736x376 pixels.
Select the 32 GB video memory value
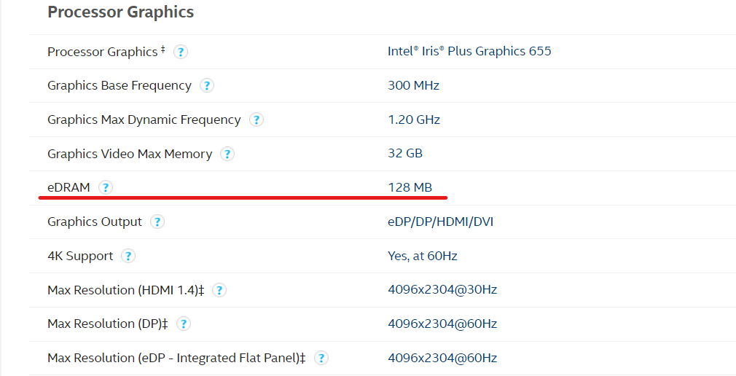pos(405,154)
